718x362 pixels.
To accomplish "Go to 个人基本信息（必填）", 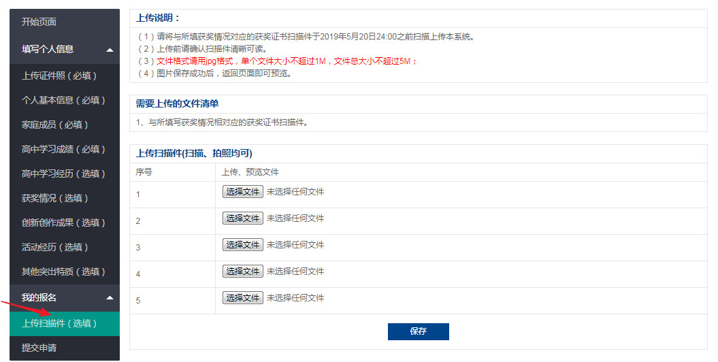I will tap(65, 100).
